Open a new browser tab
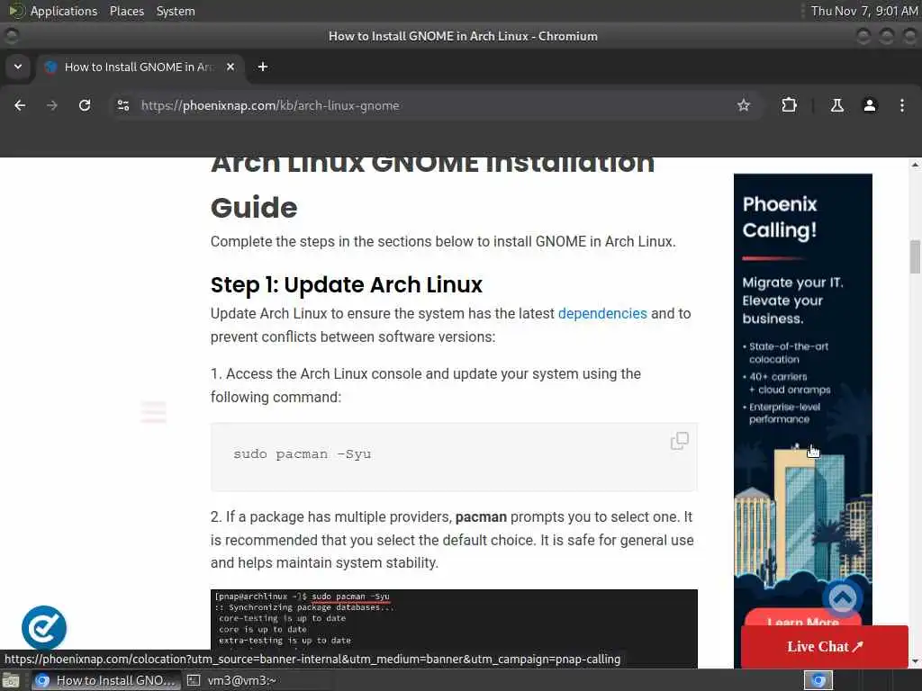 tap(263, 67)
